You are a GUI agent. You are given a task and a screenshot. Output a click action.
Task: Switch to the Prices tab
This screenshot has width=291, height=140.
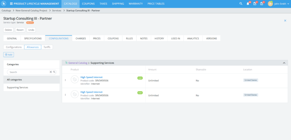coord(97,39)
